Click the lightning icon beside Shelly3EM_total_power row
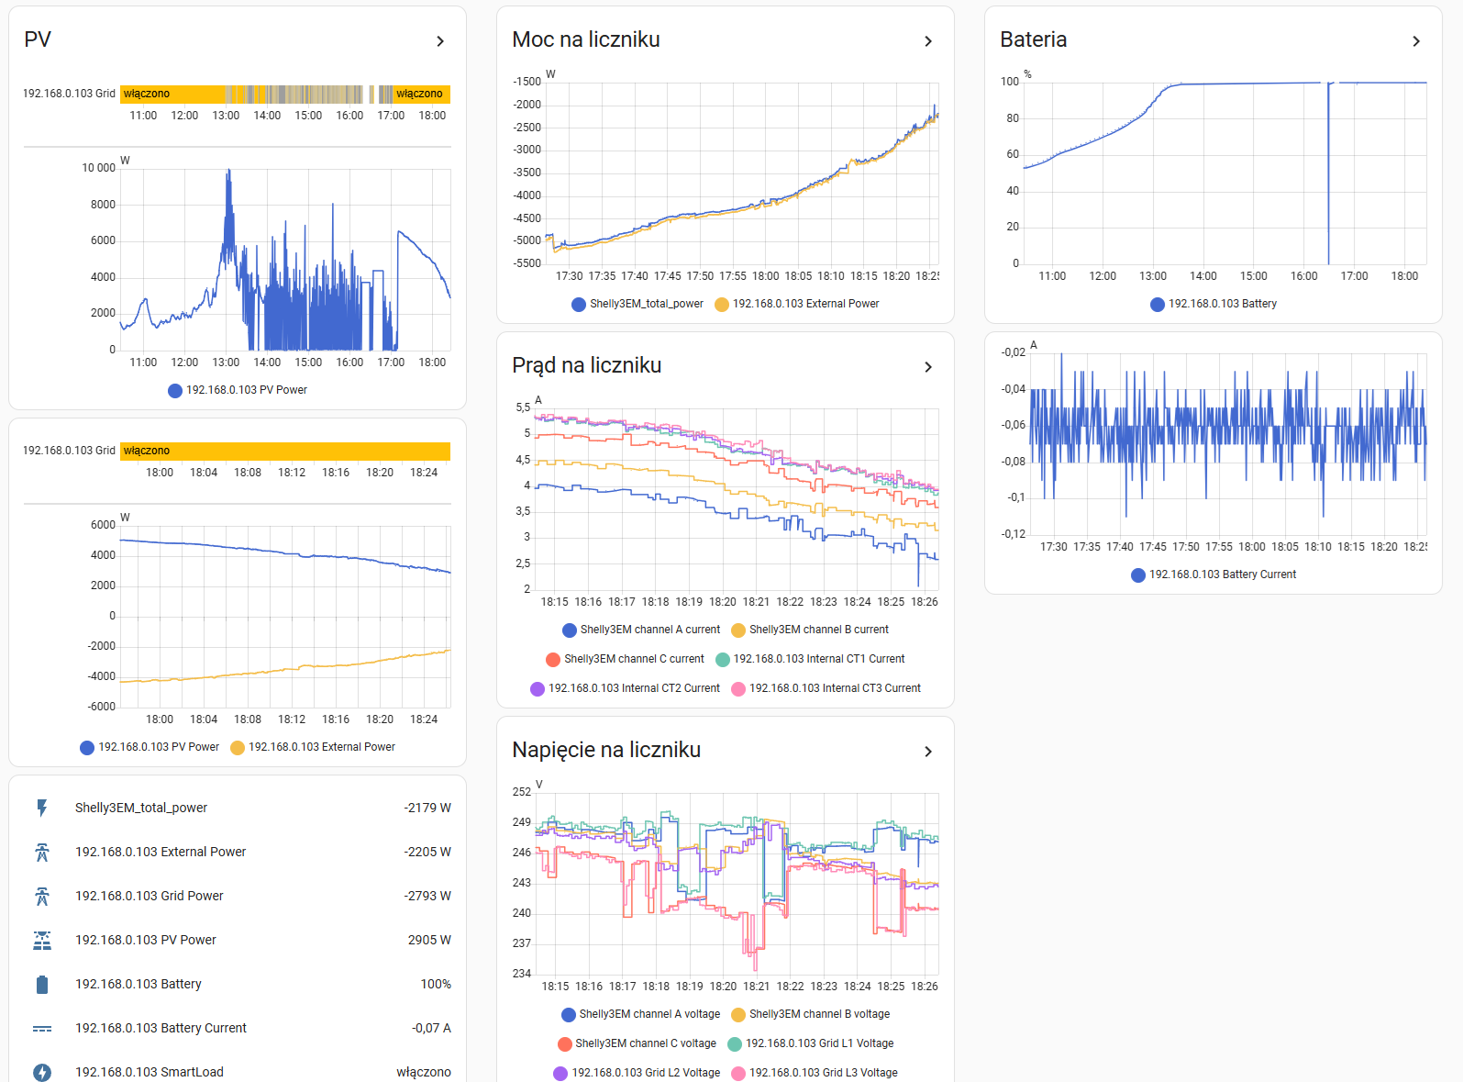Image resolution: width=1463 pixels, height=1082 pixels. pyautogui.click(x=42, y=808)
